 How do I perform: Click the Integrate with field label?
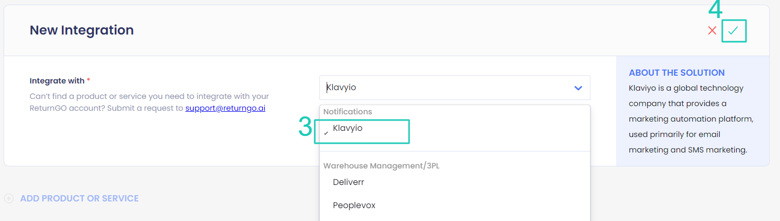57,81
